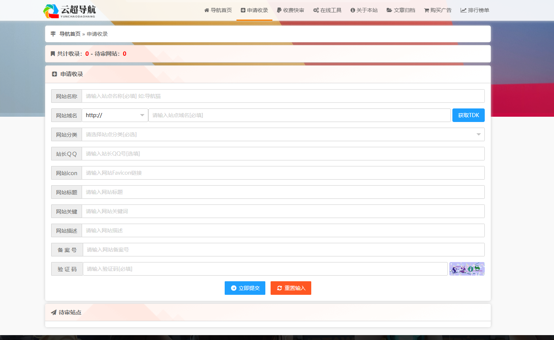This screenshot has height=340, width=554.
Task: Click the captcha image to refresh it
Action: 467,269
